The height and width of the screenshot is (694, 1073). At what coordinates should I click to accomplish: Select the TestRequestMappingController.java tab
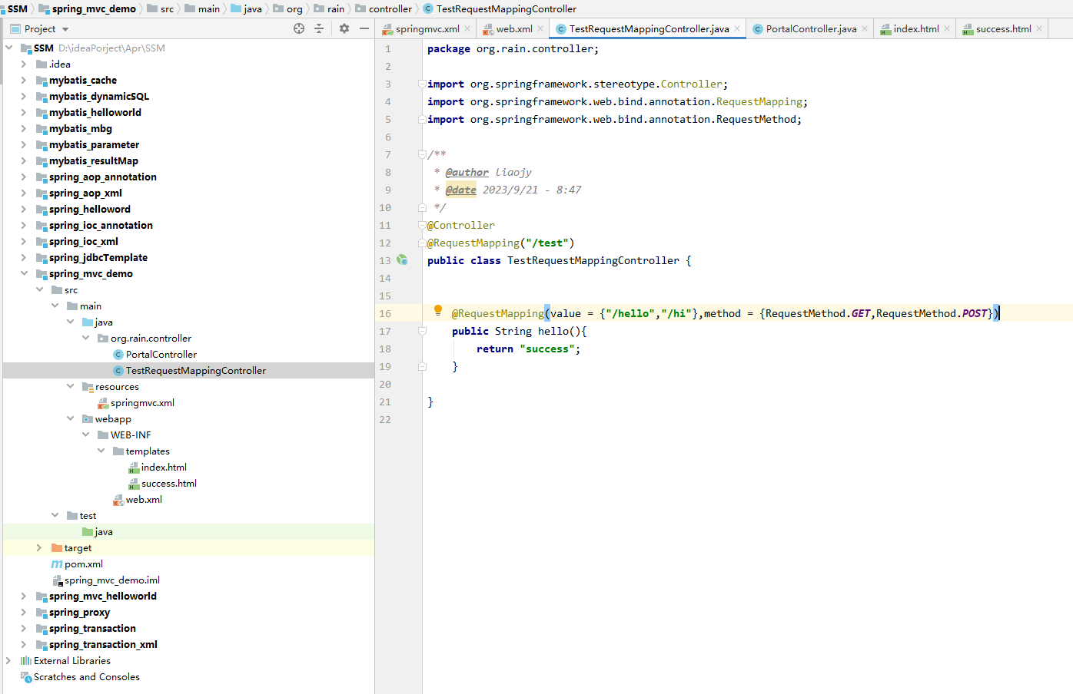pos(649,28)
